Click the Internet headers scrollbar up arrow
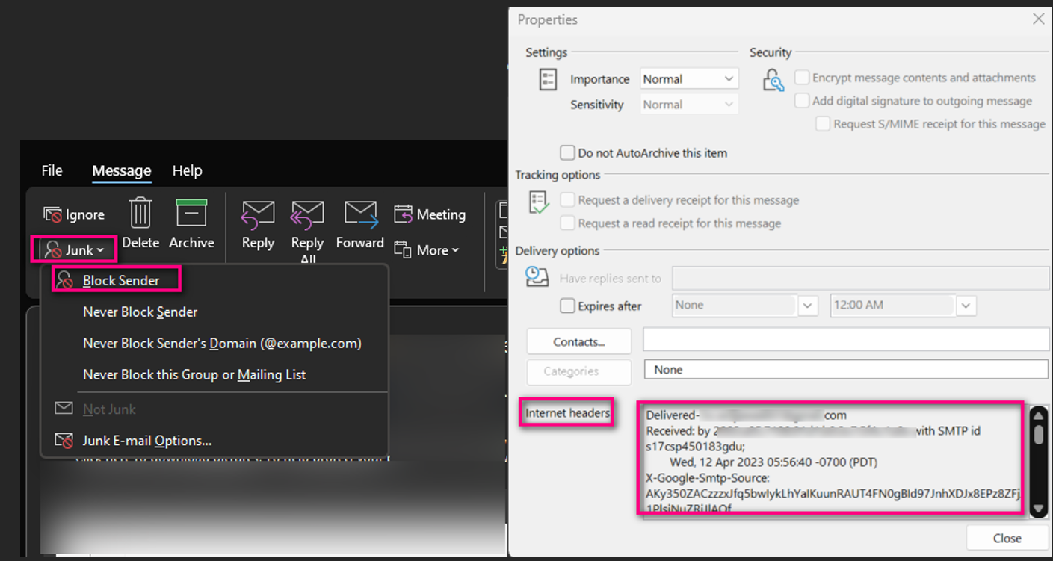1053x561 pixels. pyautogui.click(x=1038, y=414)
